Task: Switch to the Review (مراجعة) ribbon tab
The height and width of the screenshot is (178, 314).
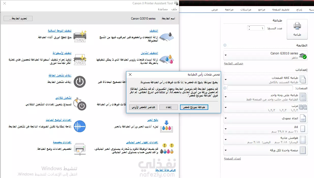Action: point(229,9)
